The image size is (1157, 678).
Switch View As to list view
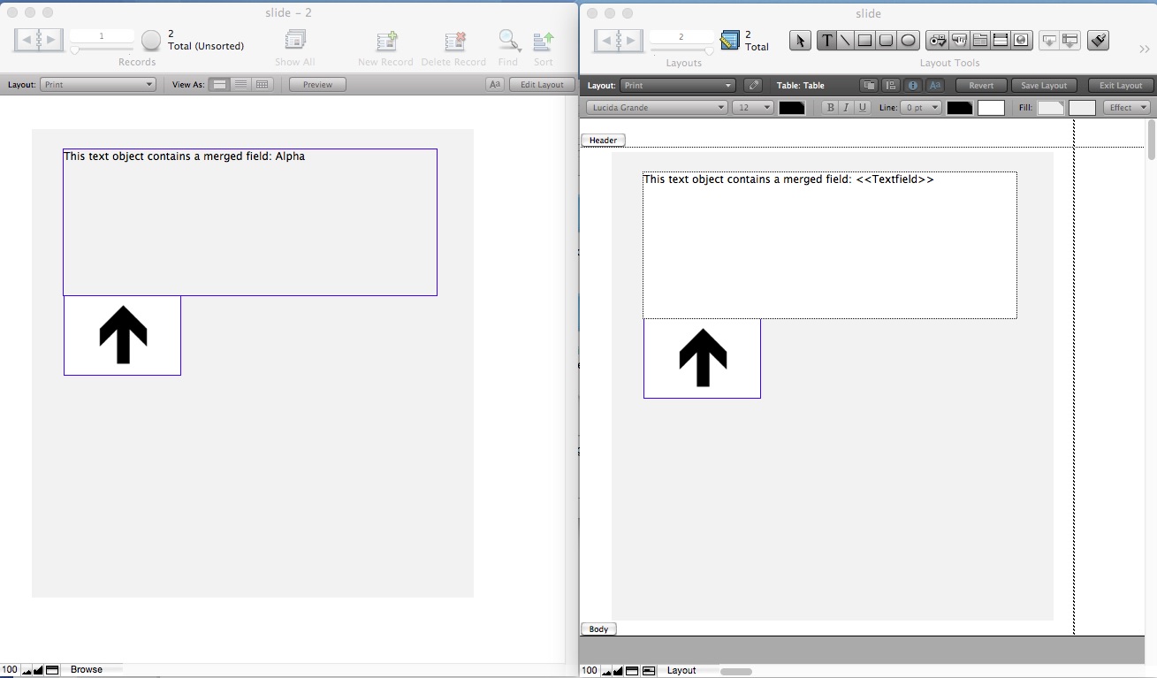(x=240, y=85)
